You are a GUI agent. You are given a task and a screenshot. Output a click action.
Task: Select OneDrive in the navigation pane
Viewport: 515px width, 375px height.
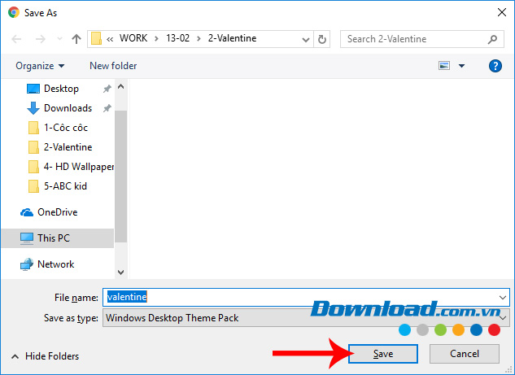57,212
